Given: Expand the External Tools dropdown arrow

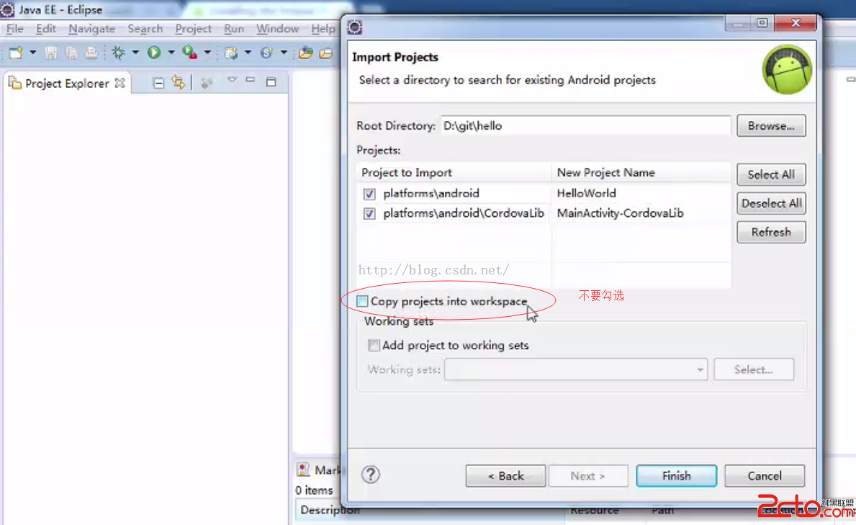Looking at the screenshot, I should [207, 53].
